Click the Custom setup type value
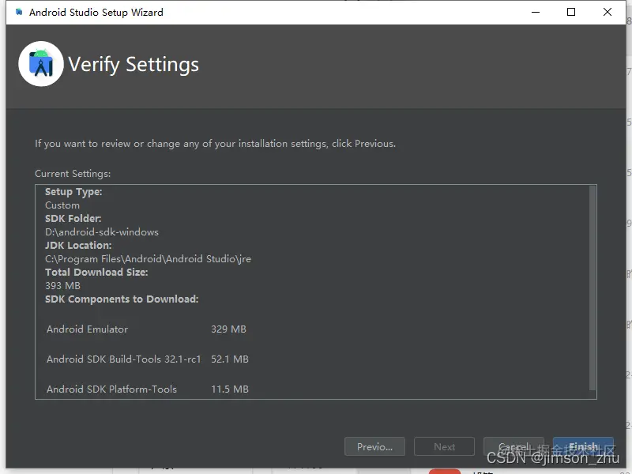This screenshot has width=632, height=474. click(62, 205)
